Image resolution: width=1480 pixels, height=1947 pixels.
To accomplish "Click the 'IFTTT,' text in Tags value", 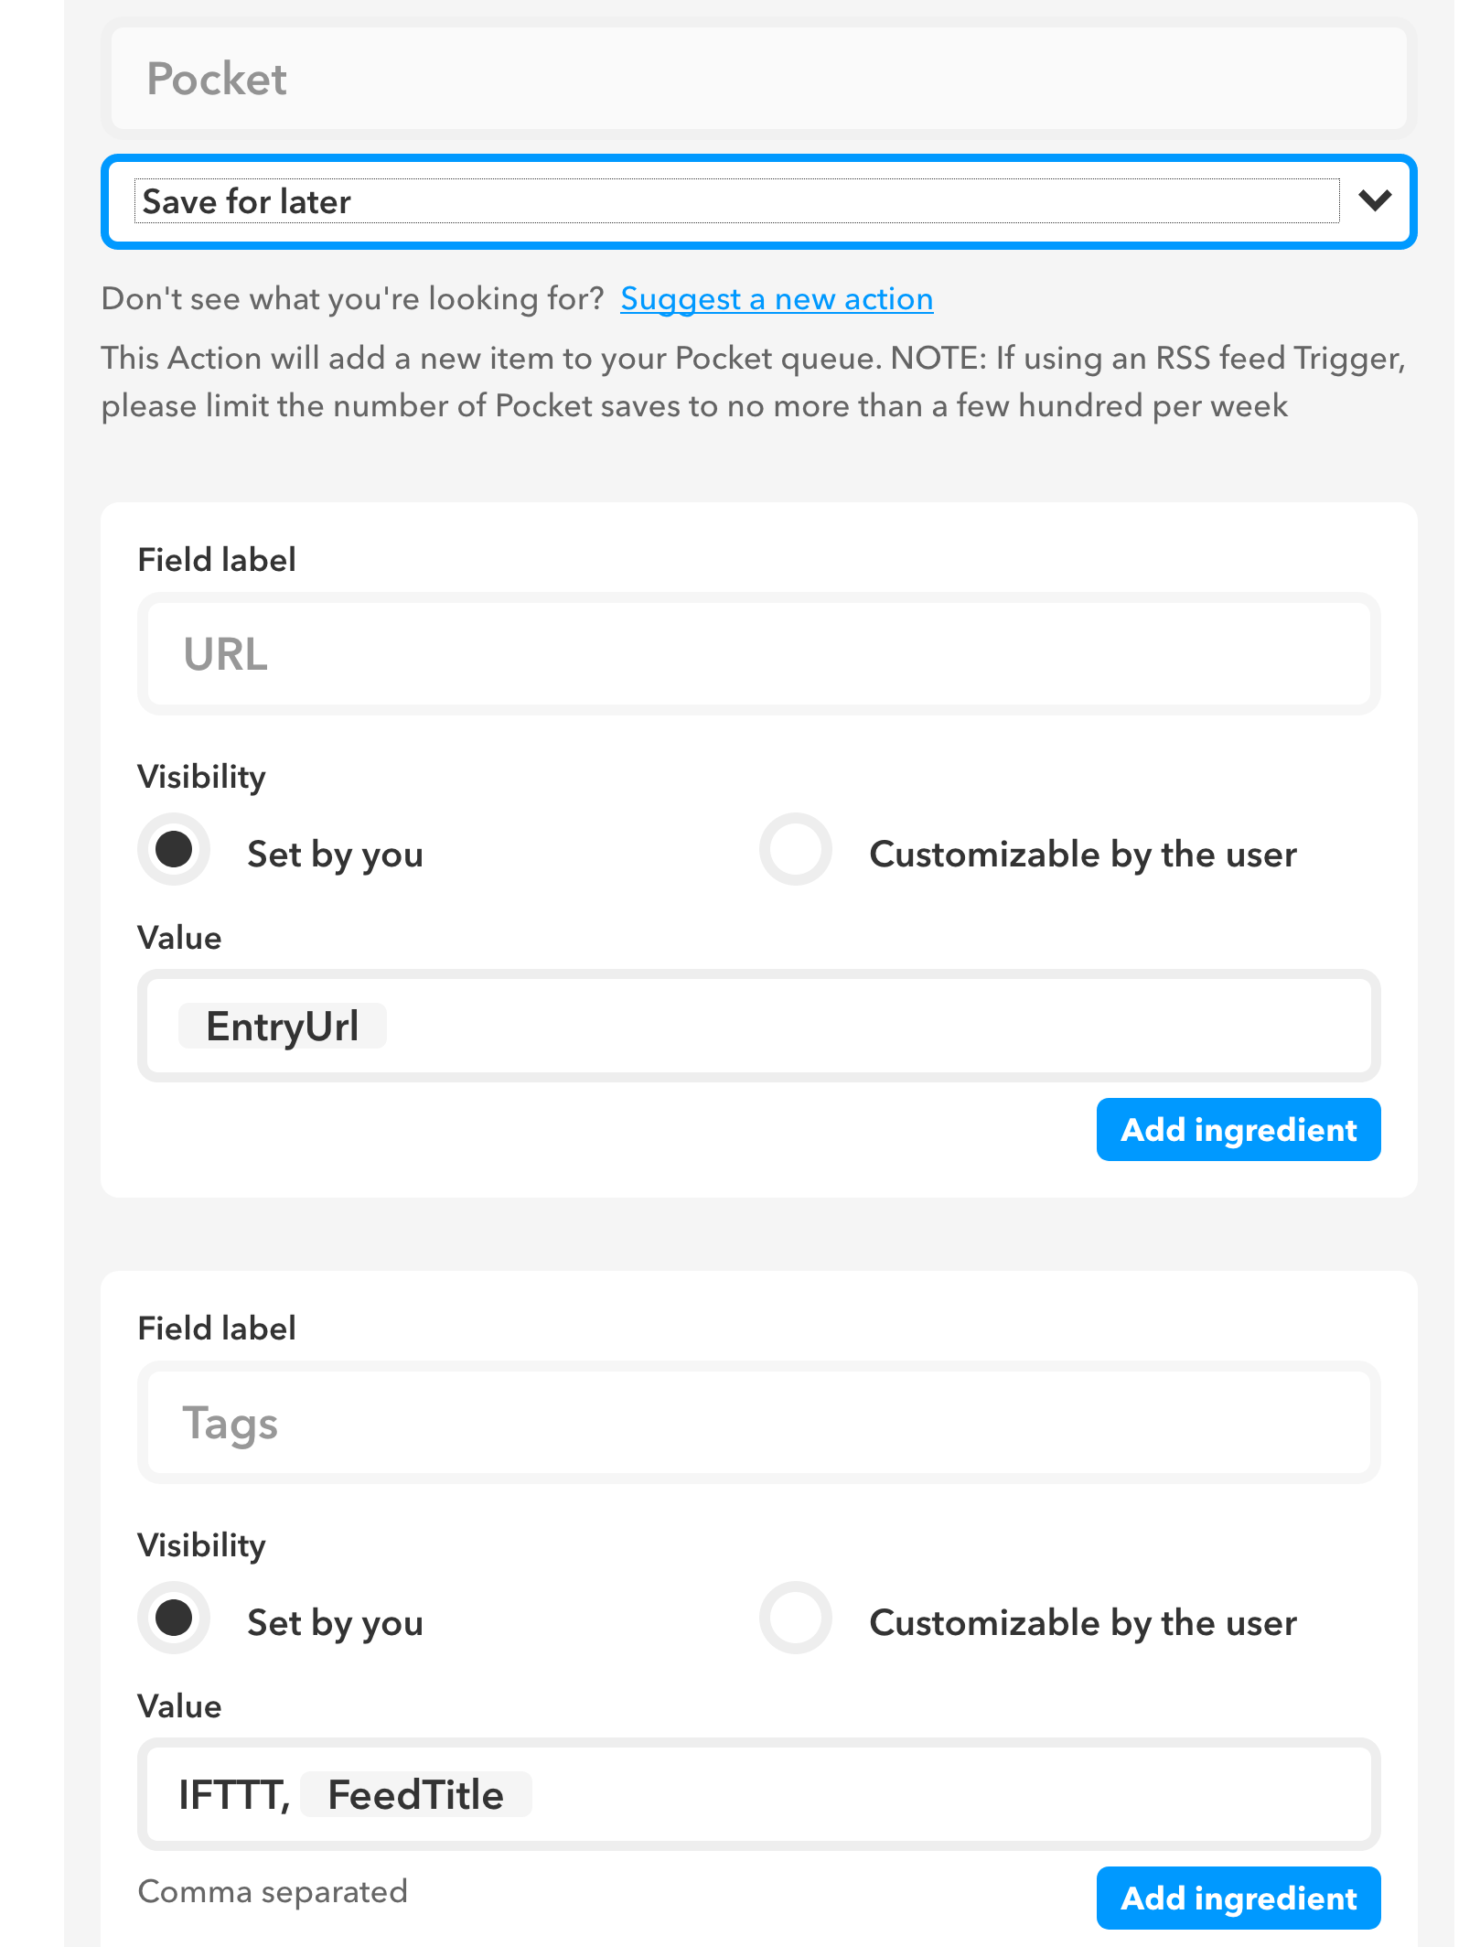I will click(x=233, y=1795).
